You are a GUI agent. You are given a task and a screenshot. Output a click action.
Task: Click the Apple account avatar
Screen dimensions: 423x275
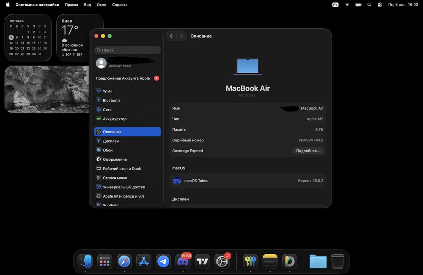(101, 63)
